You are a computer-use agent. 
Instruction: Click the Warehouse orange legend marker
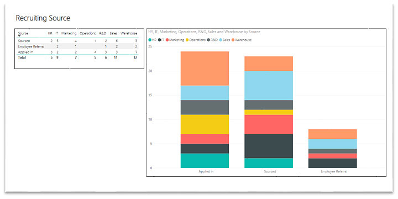[233, 40]
